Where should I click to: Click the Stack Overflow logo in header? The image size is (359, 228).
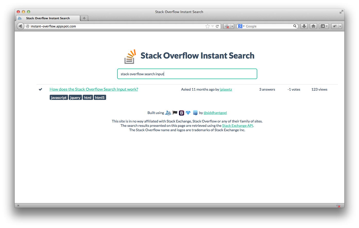point(130,56)
